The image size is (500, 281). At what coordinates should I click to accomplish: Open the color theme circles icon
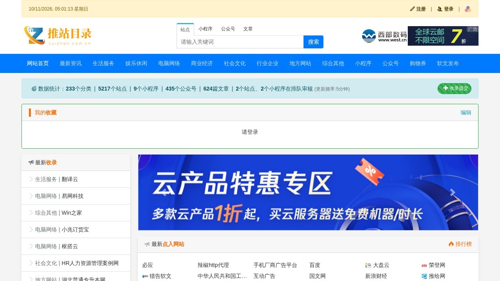coord(468,9)
